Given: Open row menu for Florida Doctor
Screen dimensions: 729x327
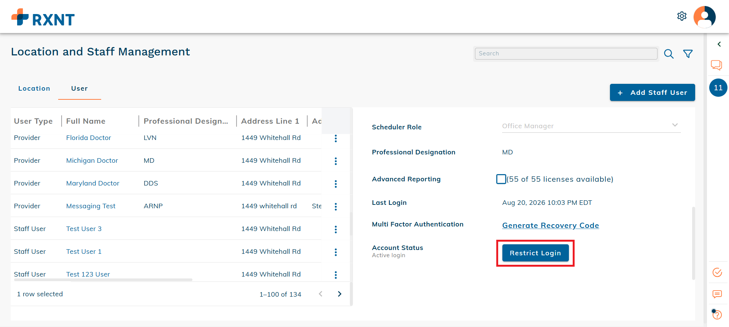Looking at the screenshot, I should [336, 138].
